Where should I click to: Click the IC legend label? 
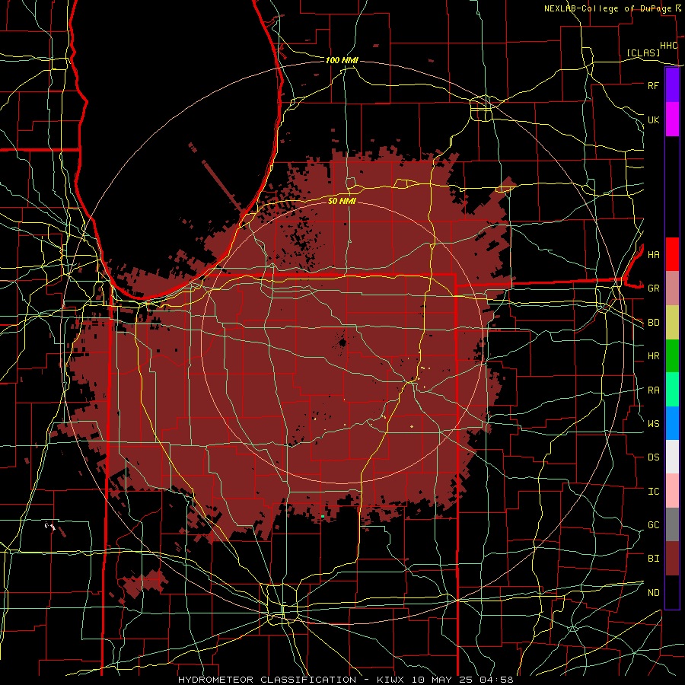[x=653, y=492]
